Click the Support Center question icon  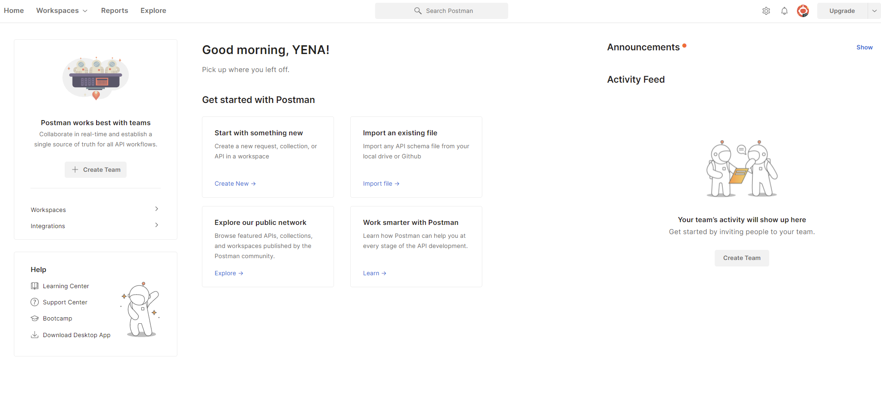(35, 302)
